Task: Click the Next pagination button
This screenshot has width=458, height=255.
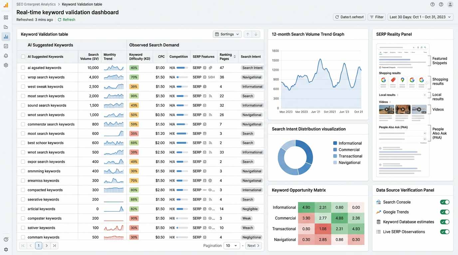Action: point(254,246)
